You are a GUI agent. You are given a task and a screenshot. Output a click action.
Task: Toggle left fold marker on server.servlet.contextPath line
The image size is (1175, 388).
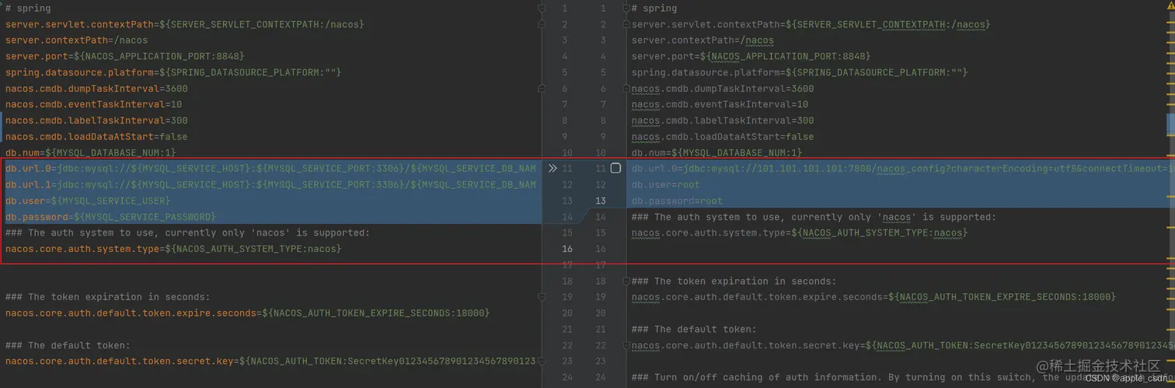click(542, 24)
